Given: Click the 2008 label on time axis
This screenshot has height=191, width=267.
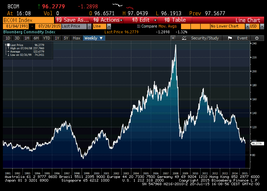Looking at the screenshot, I should tap(175, 174).
